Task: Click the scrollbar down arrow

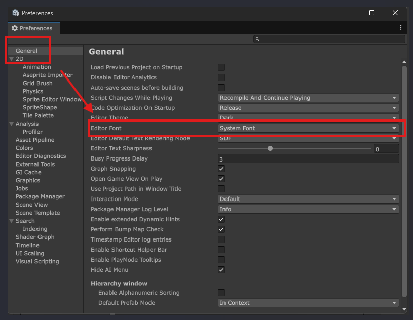Action: (404, 309)
